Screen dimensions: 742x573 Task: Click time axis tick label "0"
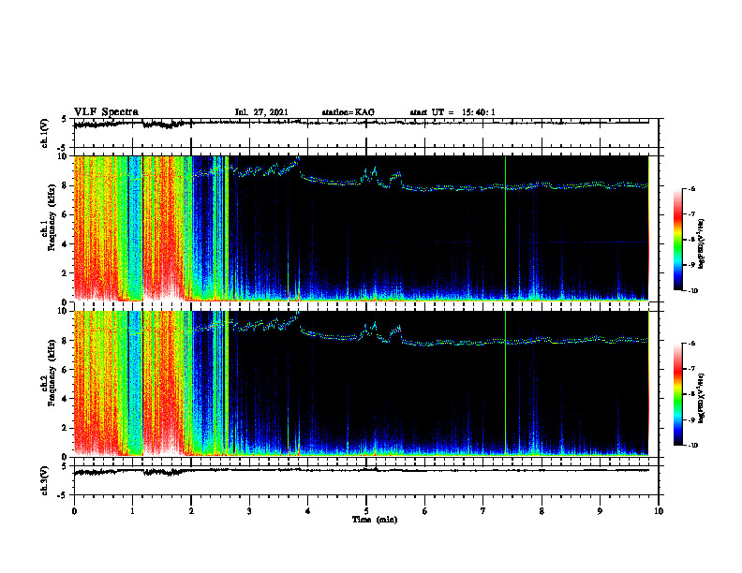click(x=74, y=511)
